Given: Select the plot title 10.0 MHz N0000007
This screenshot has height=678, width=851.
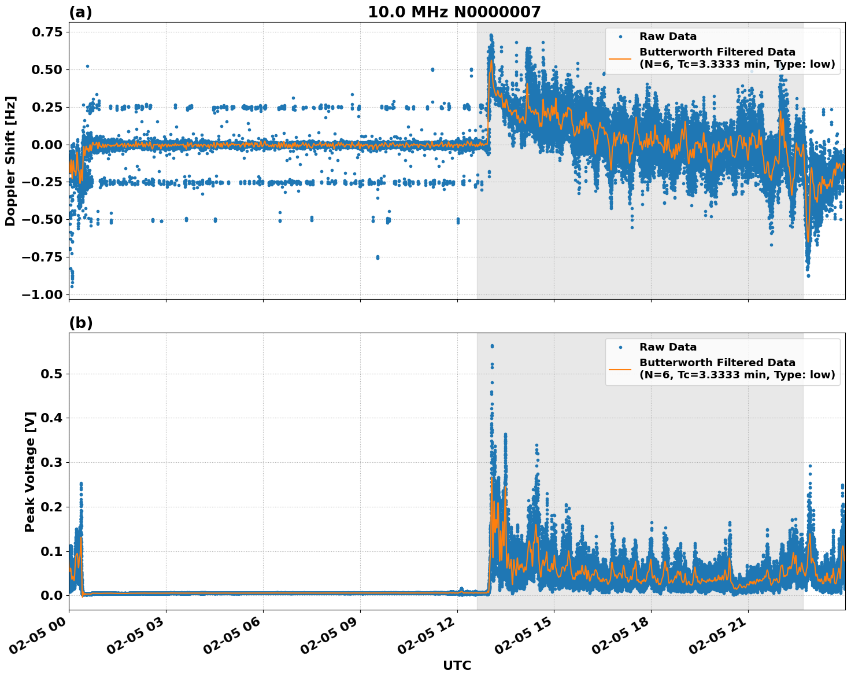Looking at the screenshot, I should (x=454, y=12).
